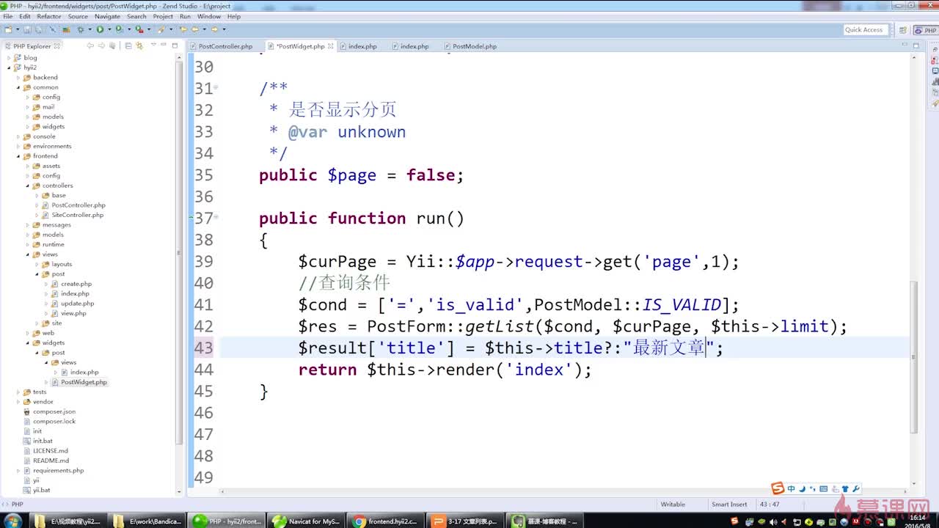Click the Back navigation arrow in toolbar
Image resolution: width=939 pixels, height=528 pixels.
(x=194, y=29)
